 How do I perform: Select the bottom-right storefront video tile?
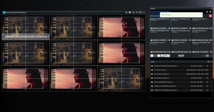(122, 78)
